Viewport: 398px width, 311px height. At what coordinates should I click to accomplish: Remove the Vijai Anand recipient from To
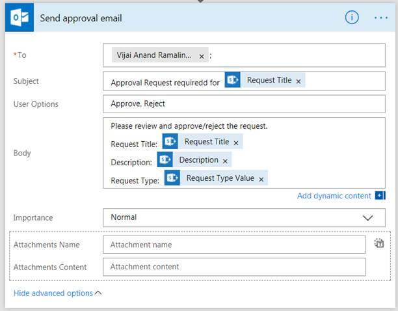(202, 56)
